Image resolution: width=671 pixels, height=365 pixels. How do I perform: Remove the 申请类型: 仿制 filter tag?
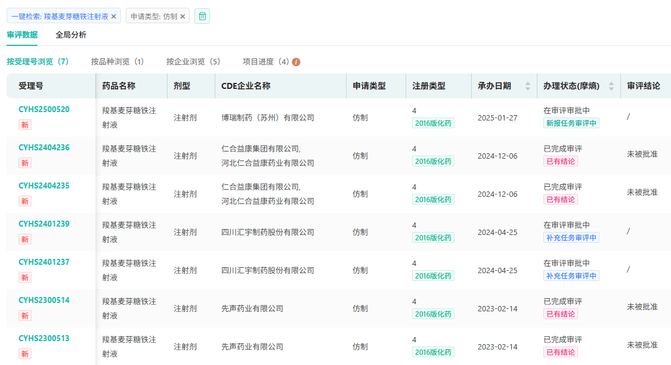pyautogui.click(x=183, y=17)
